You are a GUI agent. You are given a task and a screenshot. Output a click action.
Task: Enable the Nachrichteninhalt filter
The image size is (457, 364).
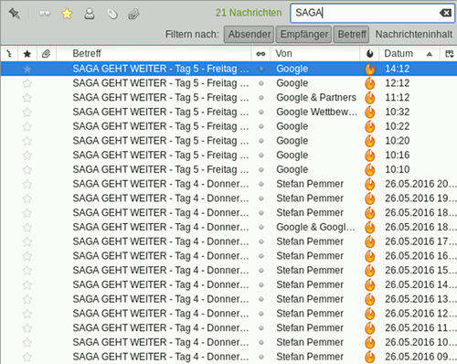point(413,34)
